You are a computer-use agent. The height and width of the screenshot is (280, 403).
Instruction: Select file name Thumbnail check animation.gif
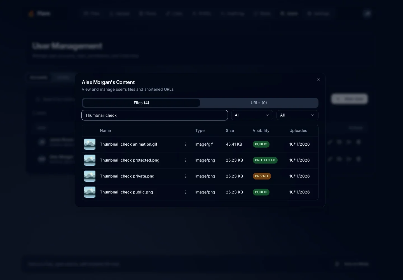[x=129, y=144]
